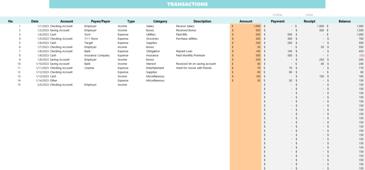This screenshot has height=170, width=365.
Task: Click the Received Bonus description cell
Action: coord(186,30)
